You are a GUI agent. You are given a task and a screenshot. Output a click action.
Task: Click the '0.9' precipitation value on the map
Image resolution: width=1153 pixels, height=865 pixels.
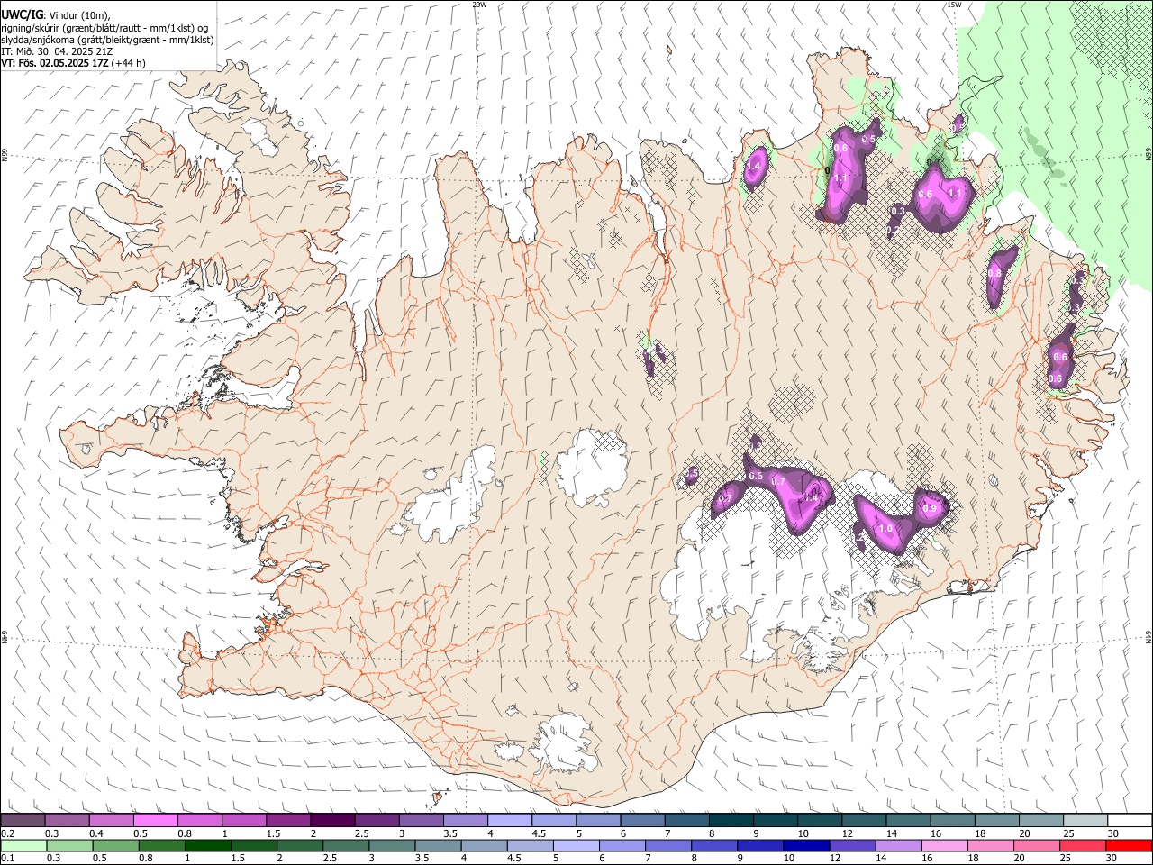click(931, 509)
